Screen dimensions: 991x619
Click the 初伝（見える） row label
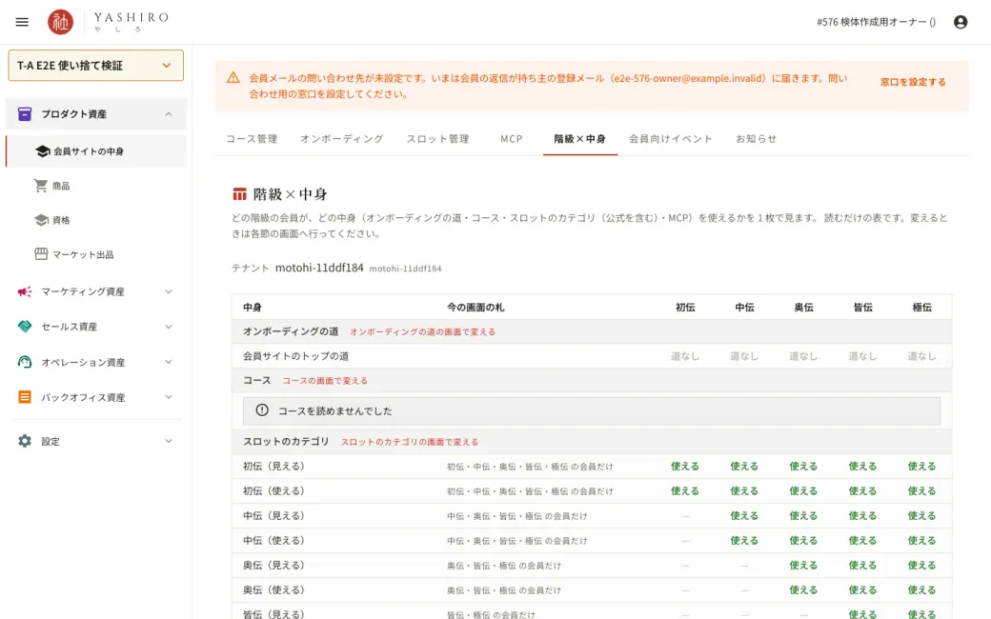click(273, 466)
